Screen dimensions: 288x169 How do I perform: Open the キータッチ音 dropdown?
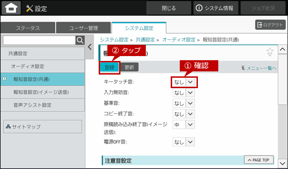(184, 82)
